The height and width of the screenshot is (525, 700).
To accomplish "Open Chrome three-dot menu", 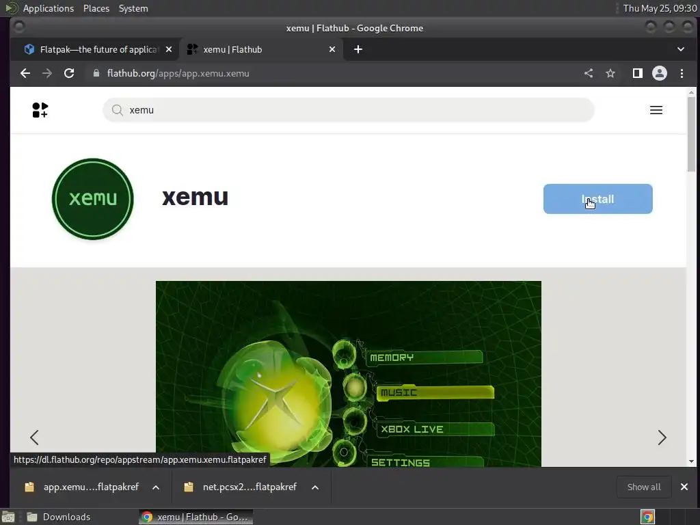I will coord(682,73).
